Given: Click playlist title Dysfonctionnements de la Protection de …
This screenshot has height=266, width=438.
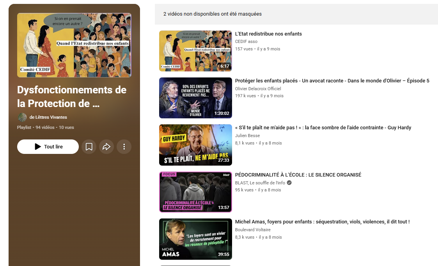Looking at the screenshot, I should point(72,96).
